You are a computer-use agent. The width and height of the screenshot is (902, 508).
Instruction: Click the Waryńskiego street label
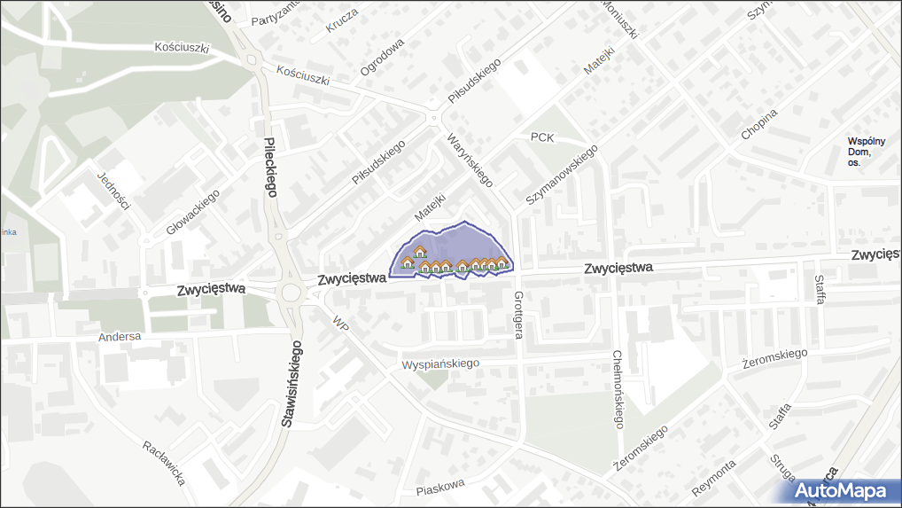click(469, 160)
